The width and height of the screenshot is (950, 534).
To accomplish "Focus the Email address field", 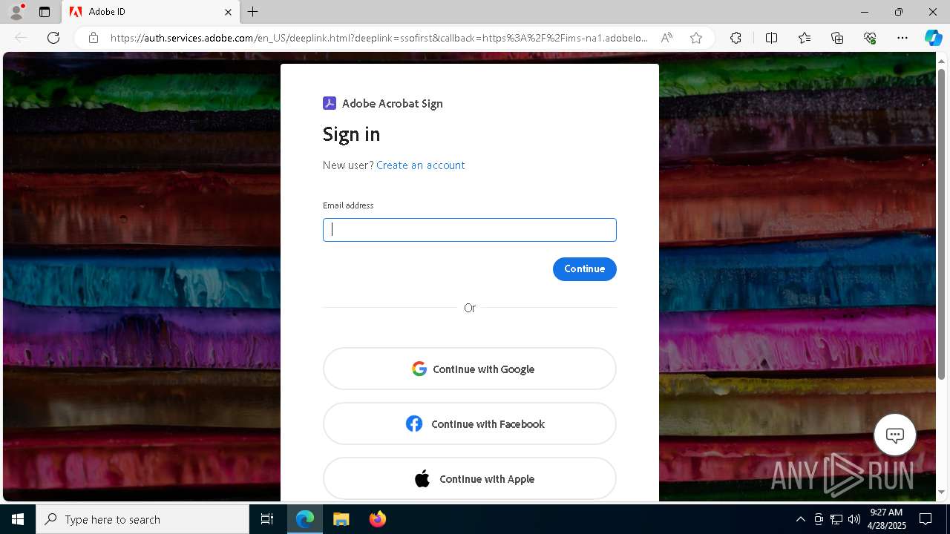I will [x=470, y=230].
